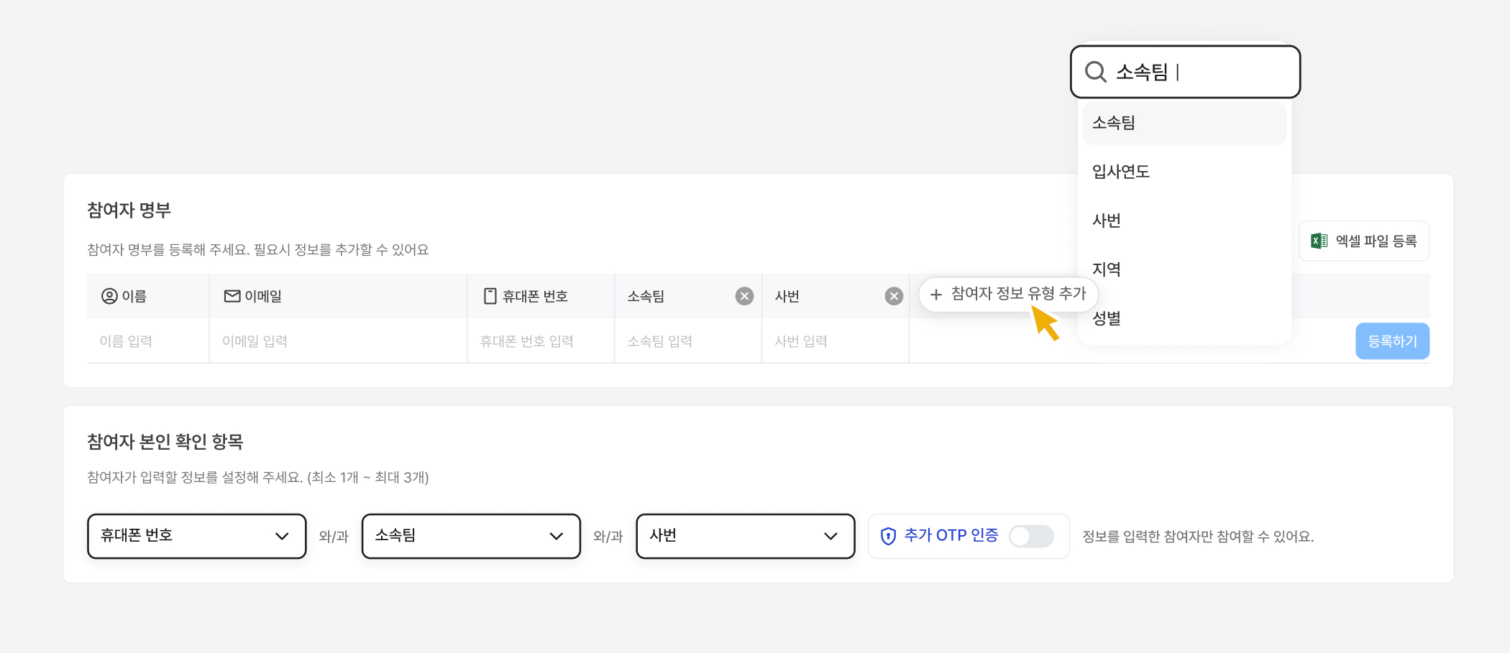The height and width of the screenshot is (653, 1510).
Task: Click the 이름 입력 field
Action: click(x=147, y=341)
